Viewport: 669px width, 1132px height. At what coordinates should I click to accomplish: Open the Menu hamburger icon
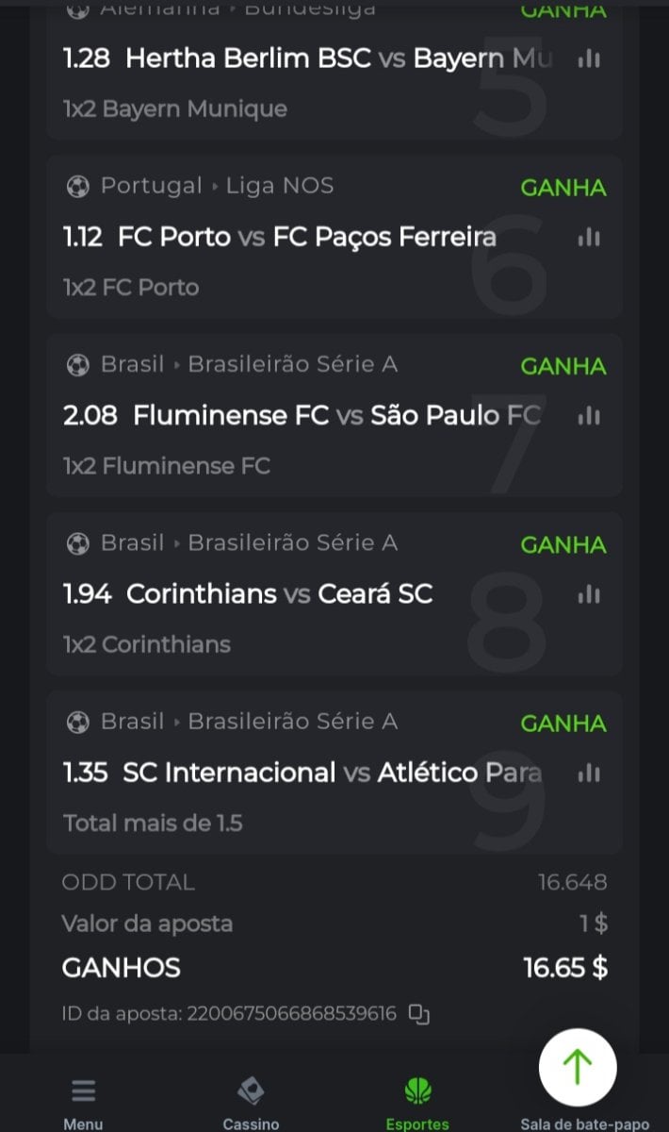(83, 1092)
